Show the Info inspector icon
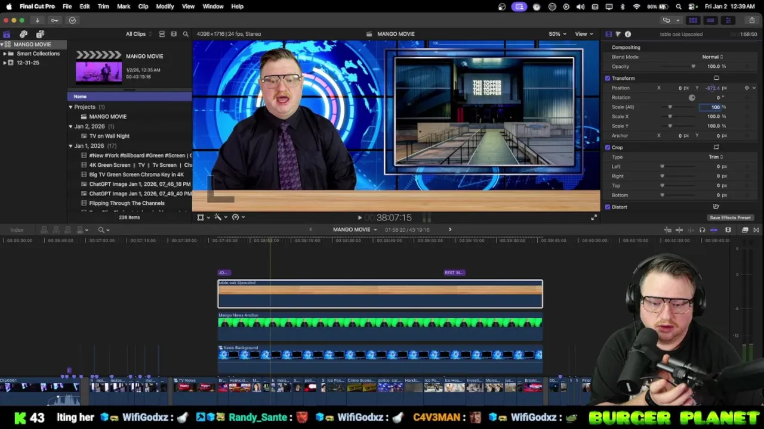Image resolution: width=764 pixels, height=429 pixels. click(x=628, y=34)
